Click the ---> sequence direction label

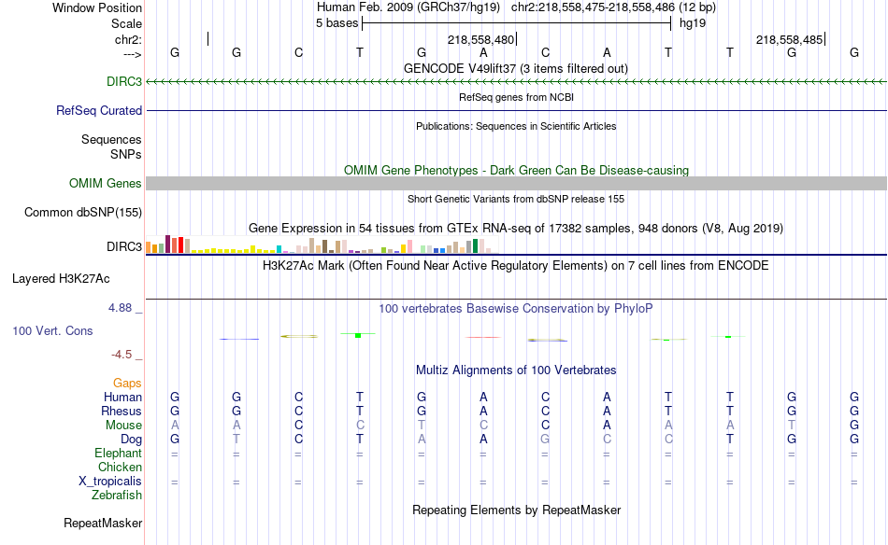(132, 54)
